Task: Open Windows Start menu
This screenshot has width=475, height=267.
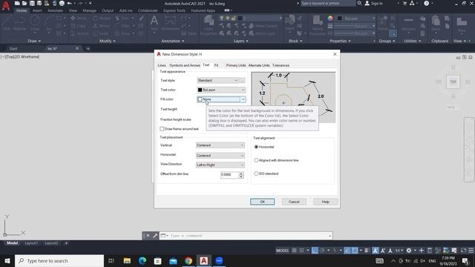Action: pyautogui.click(x=7, y=260)
